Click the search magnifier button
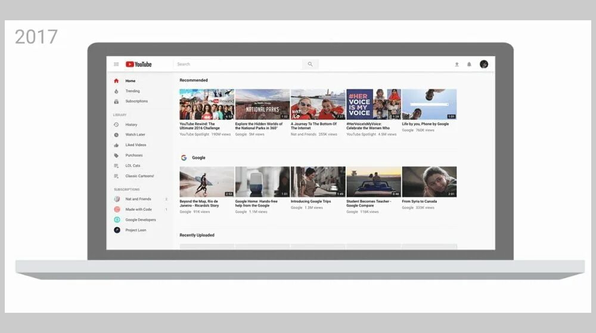The height and width of the screenshot is (333, 596). pos(310,64)
